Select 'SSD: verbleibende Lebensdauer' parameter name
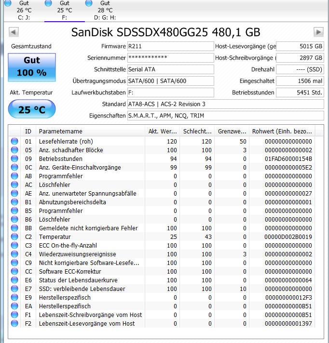This screenshot has height=343, width=329. point(82,289)
